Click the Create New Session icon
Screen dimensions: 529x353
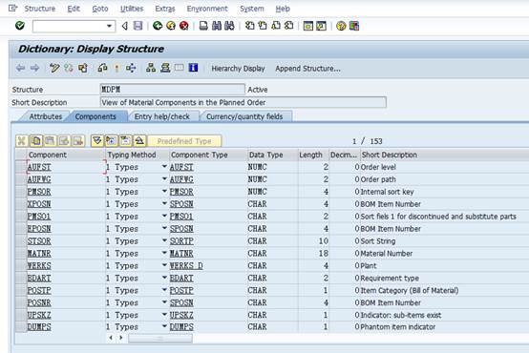point(308,26)
